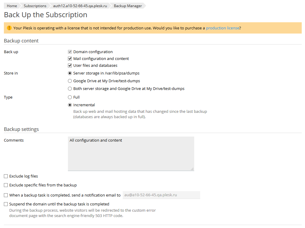Enable notification email on backup completion
Image resolution: width=305 pixels, height=228 pixels.
coord(6,195)
